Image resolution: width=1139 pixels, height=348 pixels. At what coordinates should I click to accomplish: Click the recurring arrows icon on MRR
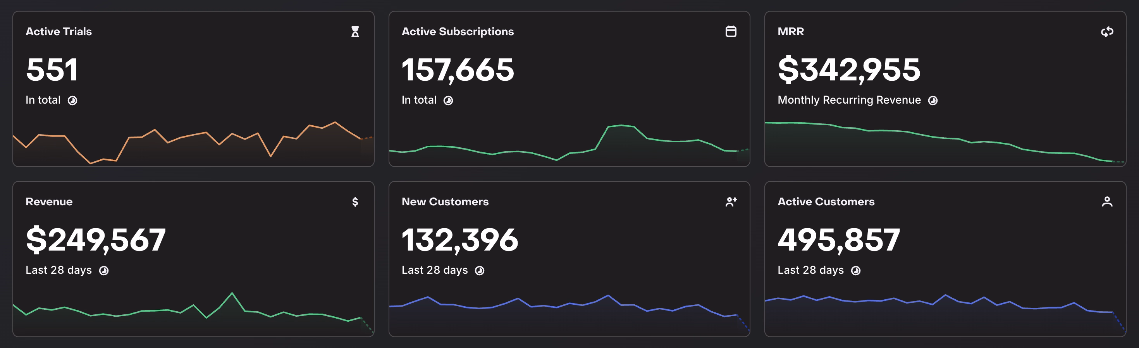coord(1107,32)
